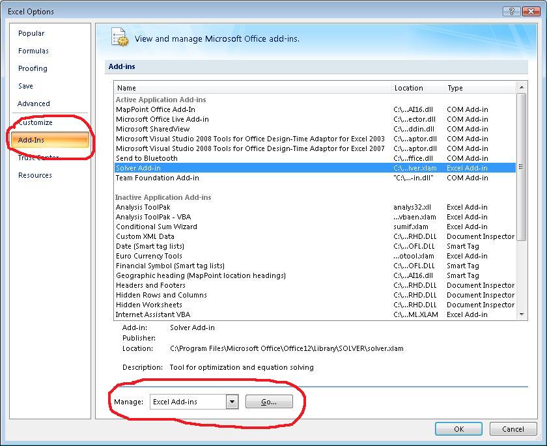
Task: Select the Hidden Rows and Columns row
Action: [315, 295]
